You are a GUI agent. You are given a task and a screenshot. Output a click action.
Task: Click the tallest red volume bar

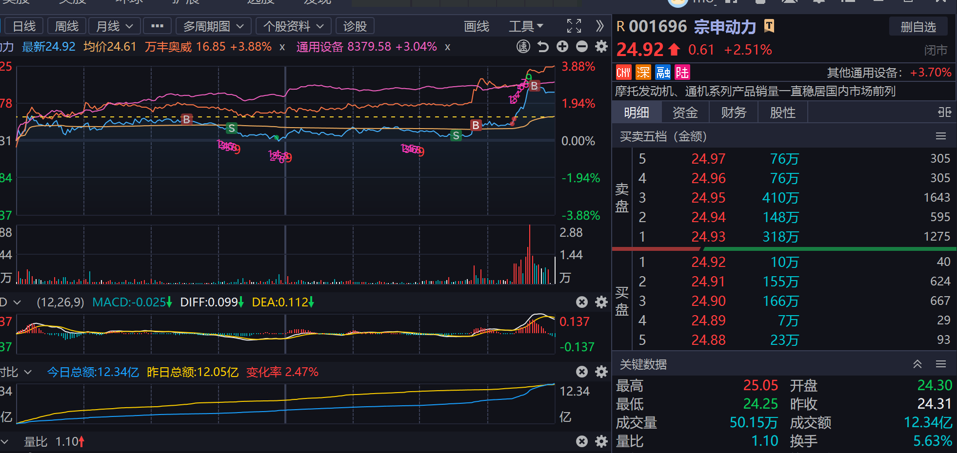click(x=530, y=254)
